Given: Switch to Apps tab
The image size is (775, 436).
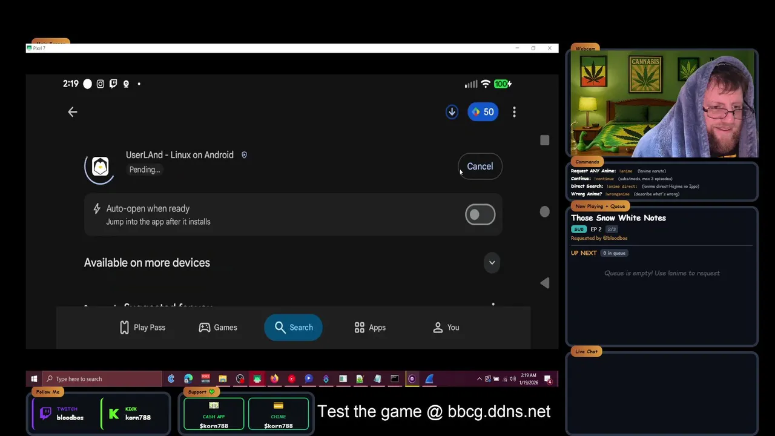Looking at the screenshot, I should click(370, 328).
